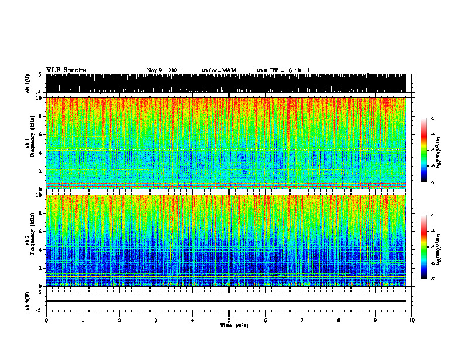Click the ch.1 spectrogram color bar

click(424, 150)
